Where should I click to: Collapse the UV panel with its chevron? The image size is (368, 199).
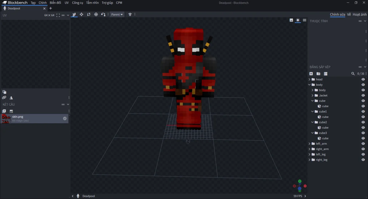coord(68,15)
